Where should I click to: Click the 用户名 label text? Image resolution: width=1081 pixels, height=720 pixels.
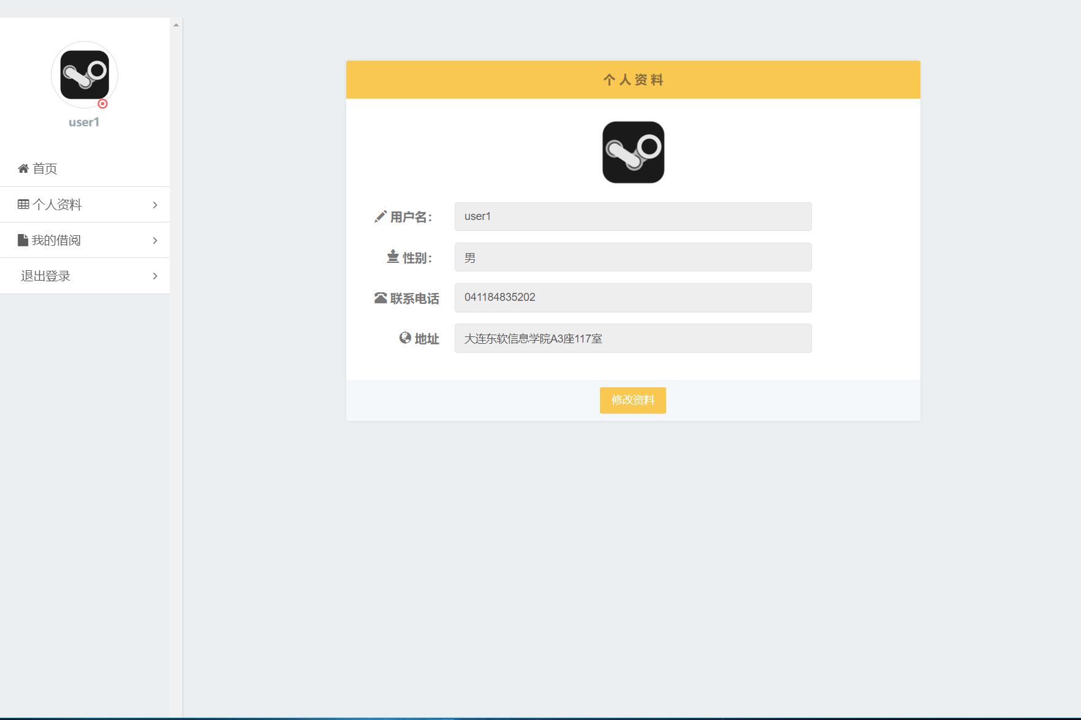pos(411,217)
